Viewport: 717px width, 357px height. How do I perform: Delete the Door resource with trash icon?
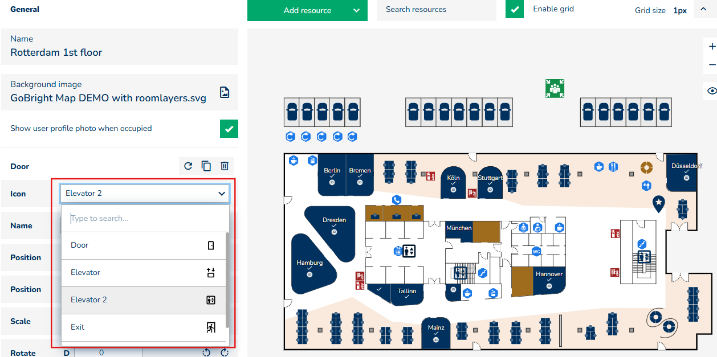point(225,166)
